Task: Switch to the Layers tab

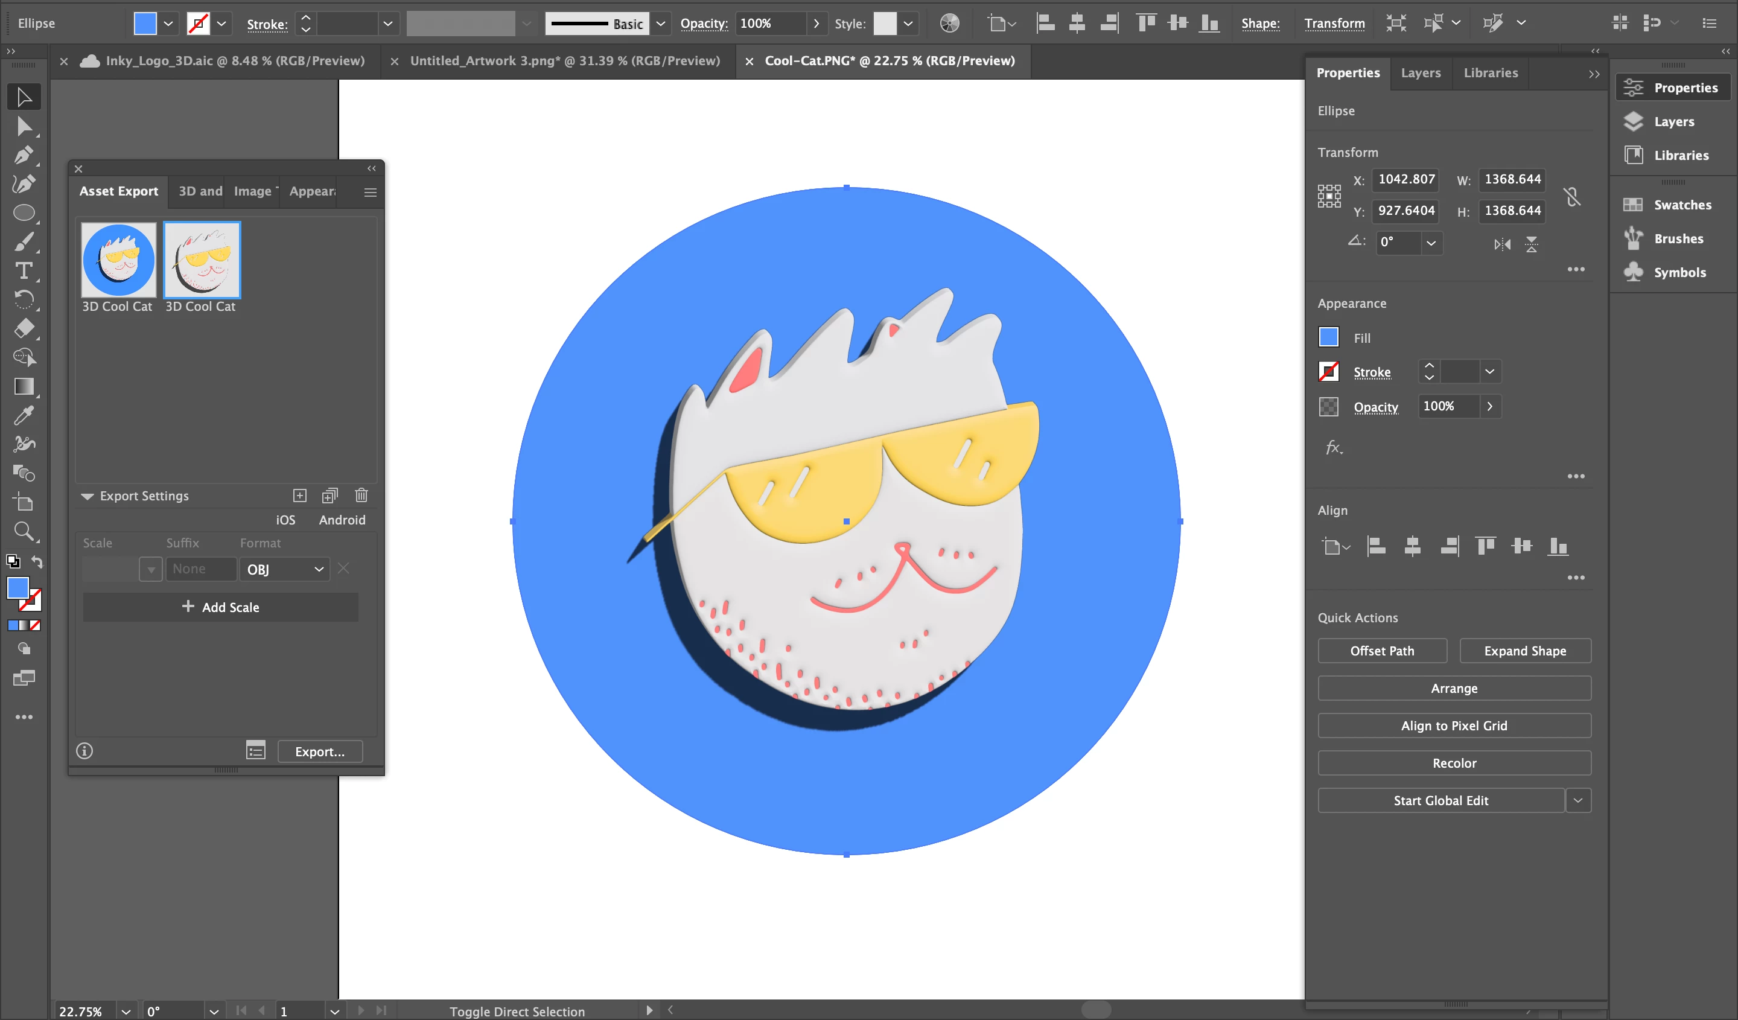Action: [x=1420, y=72]
